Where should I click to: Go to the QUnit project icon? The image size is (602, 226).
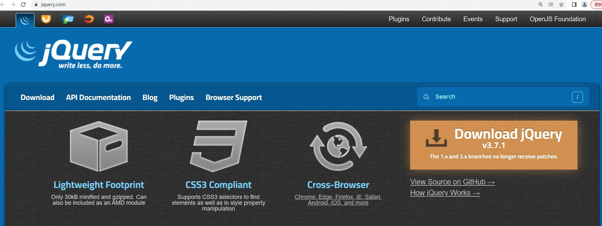109,19
